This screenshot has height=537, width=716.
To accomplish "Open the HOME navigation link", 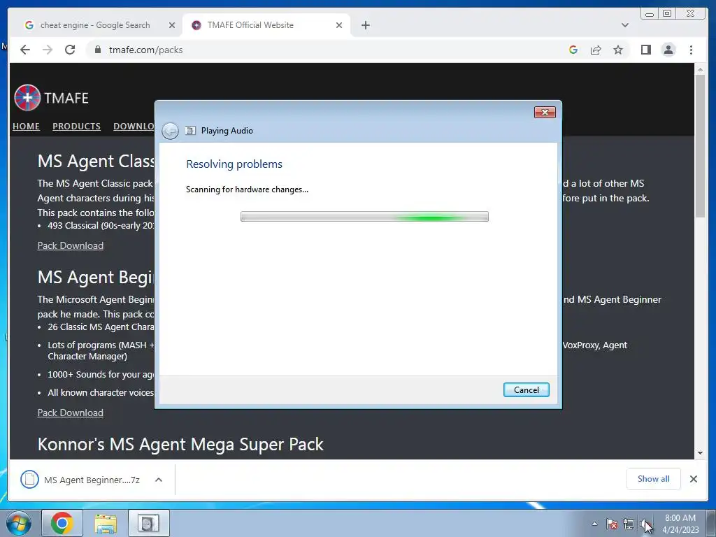I will (26, 126).
